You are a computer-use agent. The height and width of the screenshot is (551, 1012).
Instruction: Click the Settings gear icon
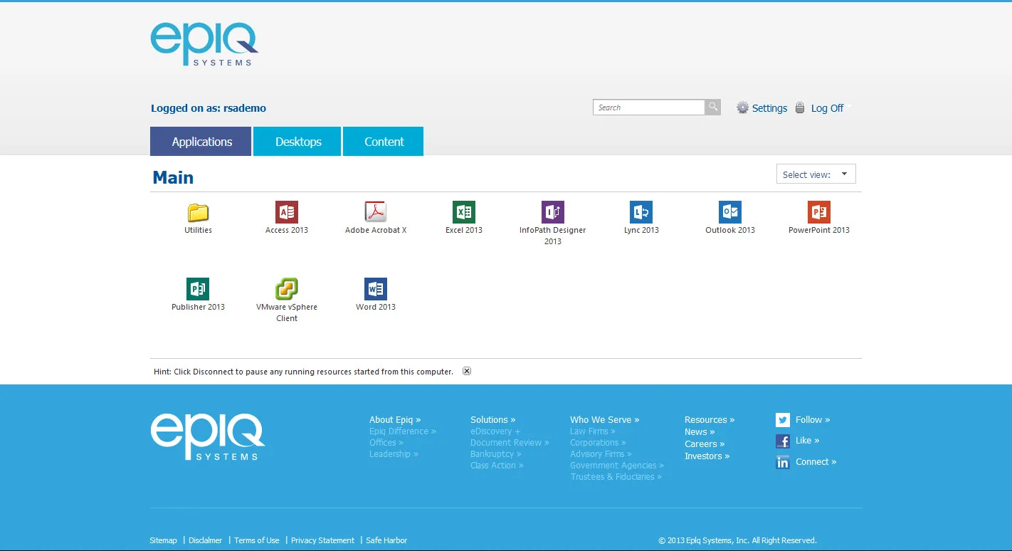742,107
